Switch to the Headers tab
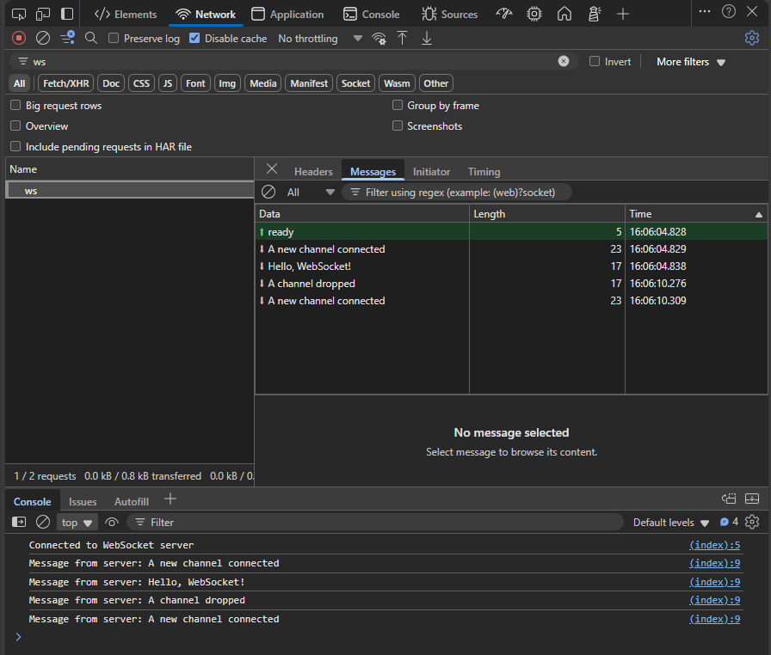Viewport: 771px width, 655px height. (x=313, y=172)
